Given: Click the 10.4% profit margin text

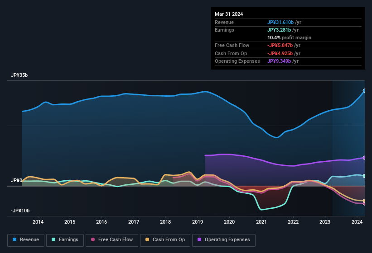Looking at the screenshot, I should (x=289, y=37).
